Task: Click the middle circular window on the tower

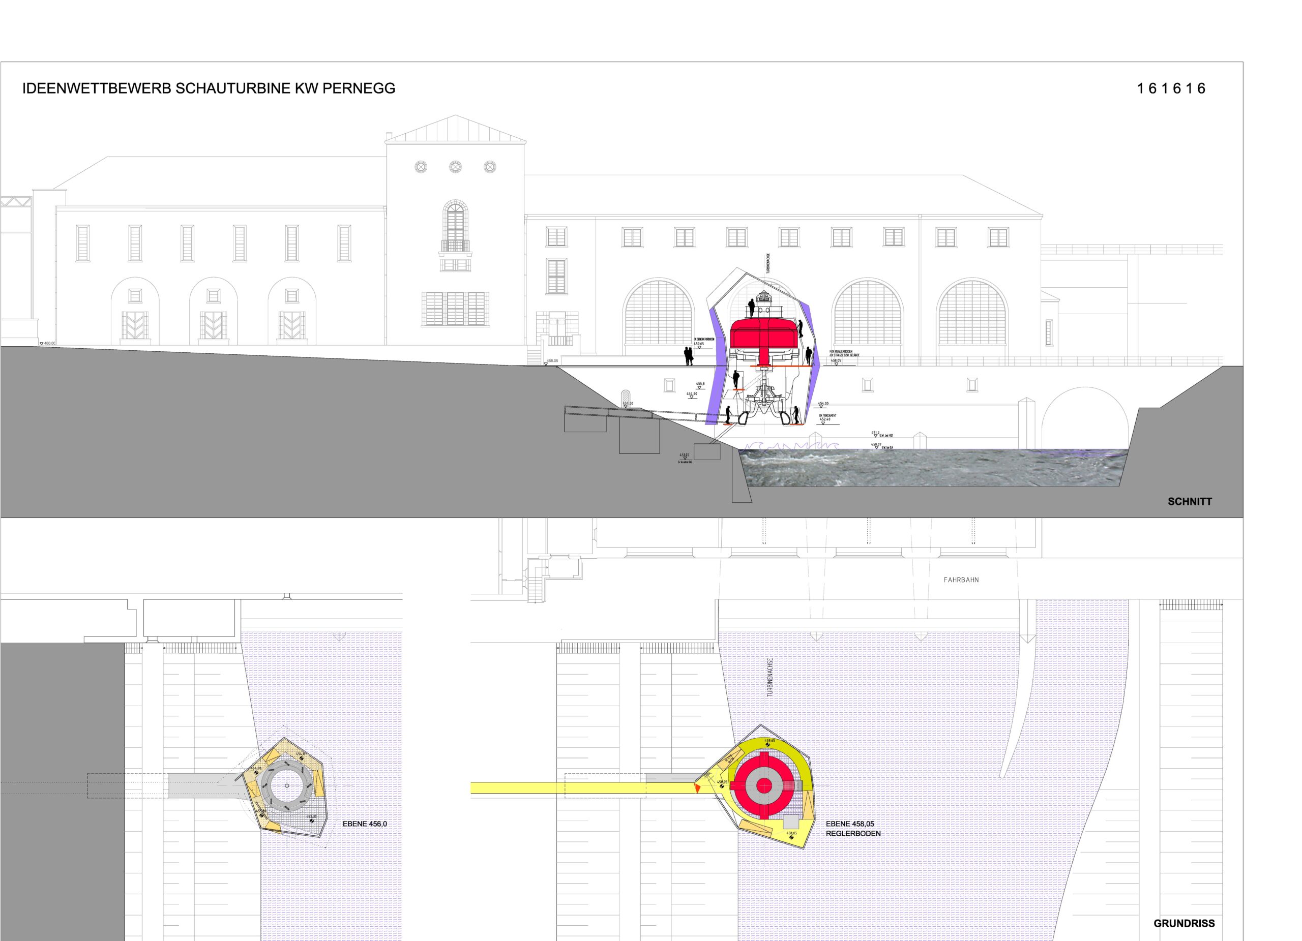Action: coord(455,167)
